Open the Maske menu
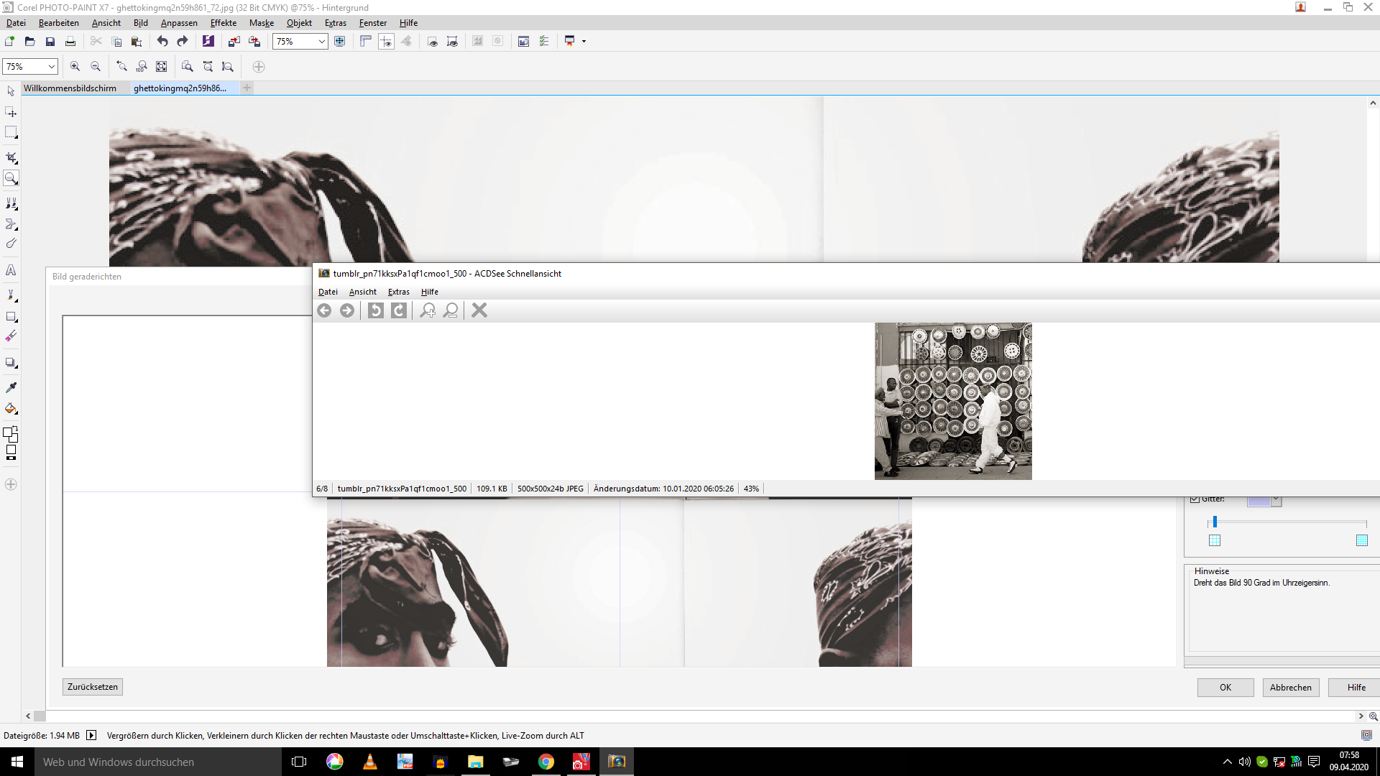 tap(262, 23)
